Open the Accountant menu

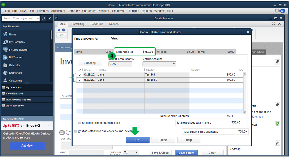pyautogui.click(x=58, y=11)
